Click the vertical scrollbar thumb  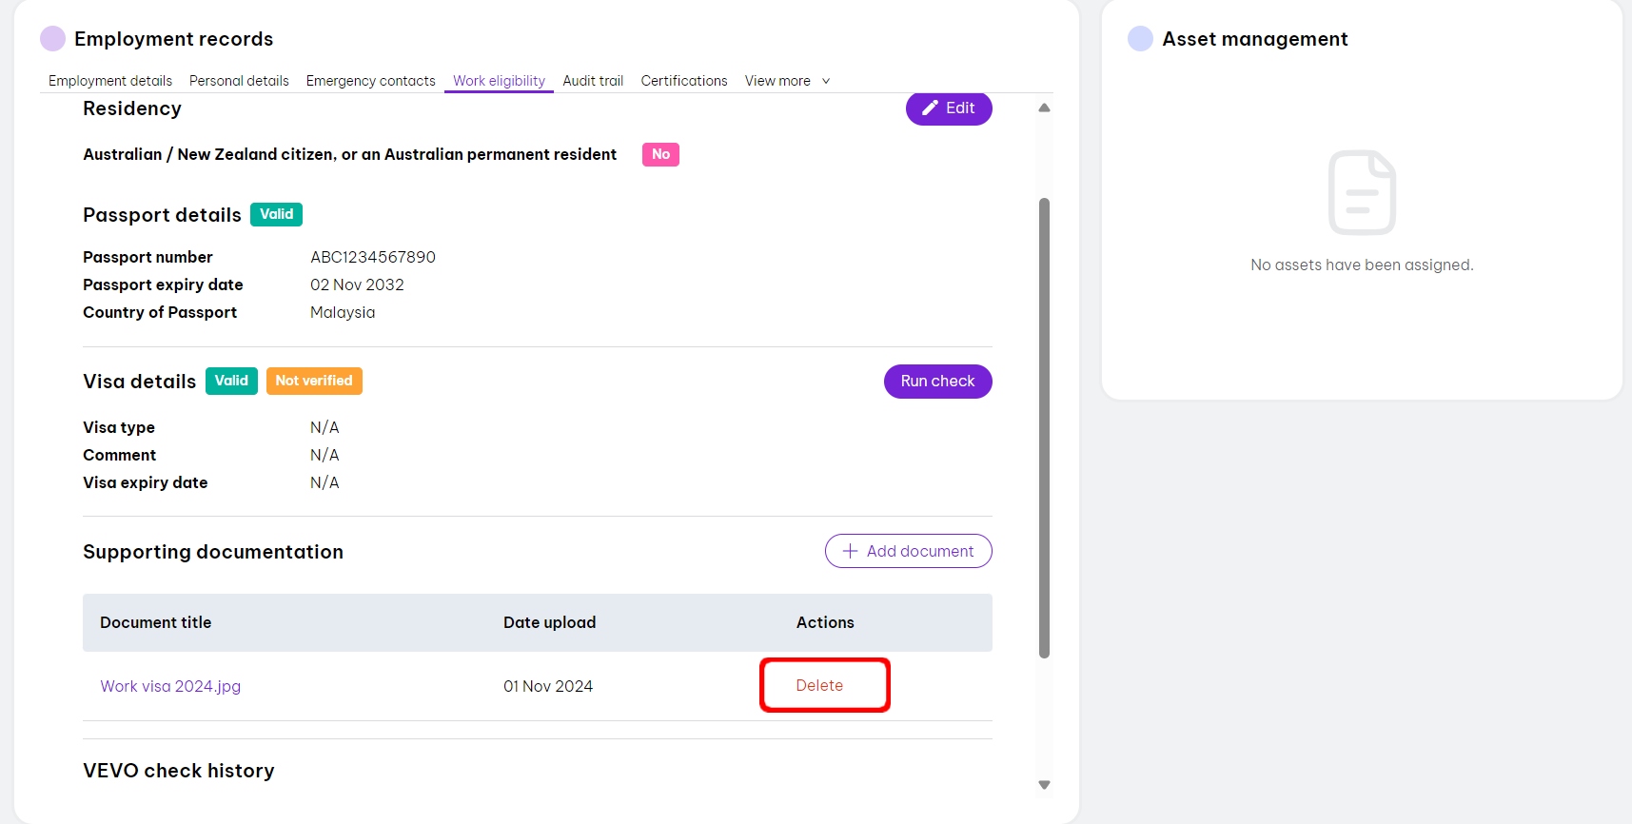[1044, 428]
